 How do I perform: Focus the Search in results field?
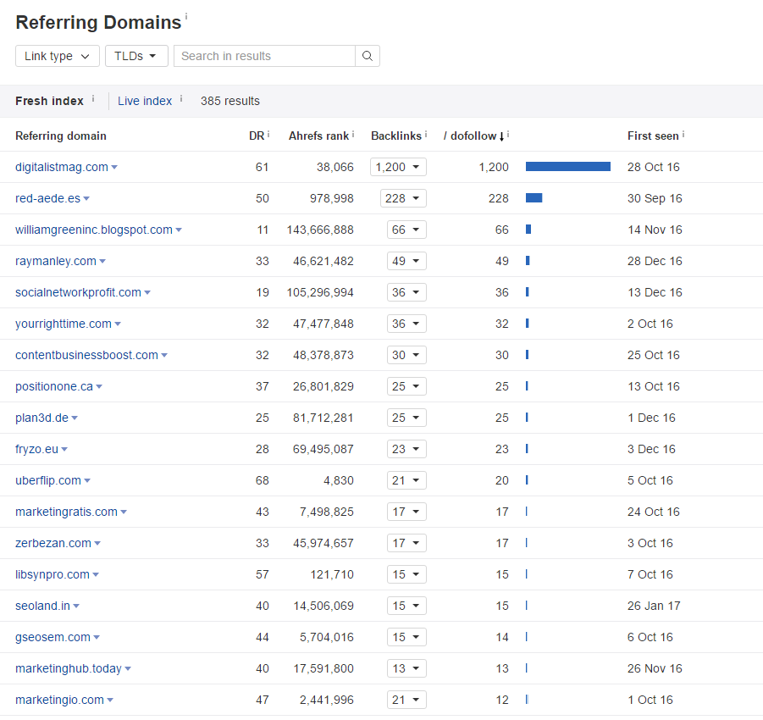265,56
